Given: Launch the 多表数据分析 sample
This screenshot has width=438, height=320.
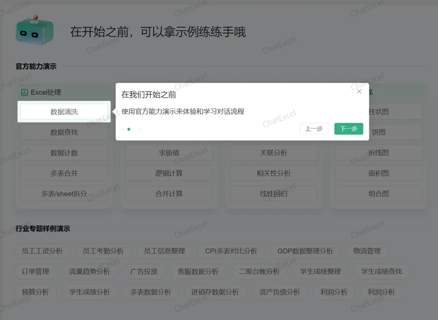Looking at the screenshot, I should click(150, 292).
